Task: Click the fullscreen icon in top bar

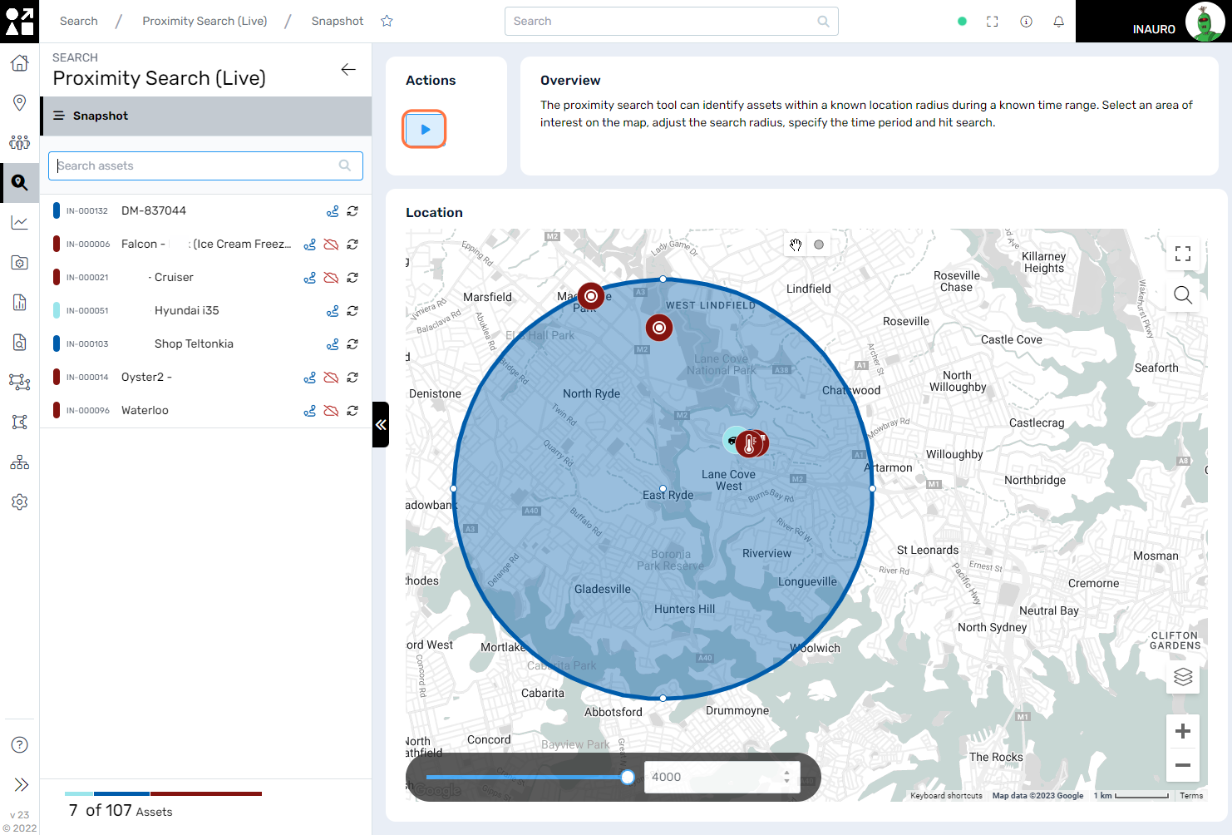Action: [x=992, y=22]
